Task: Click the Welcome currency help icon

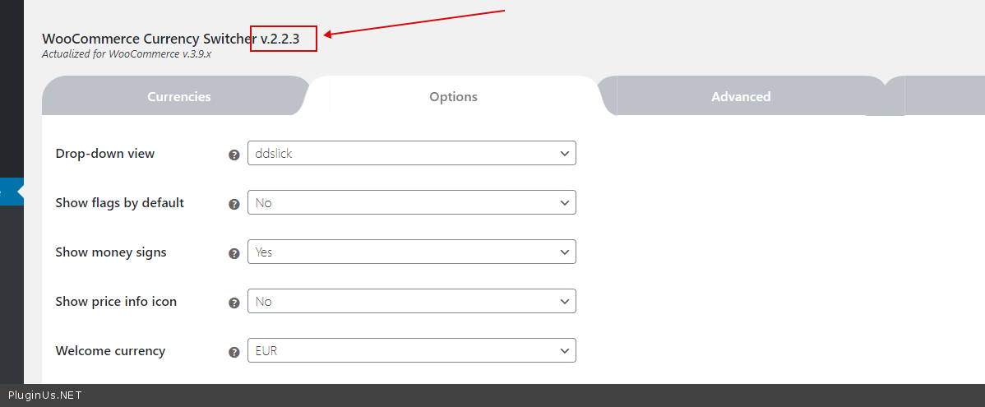Action: [x=234, y=352]
